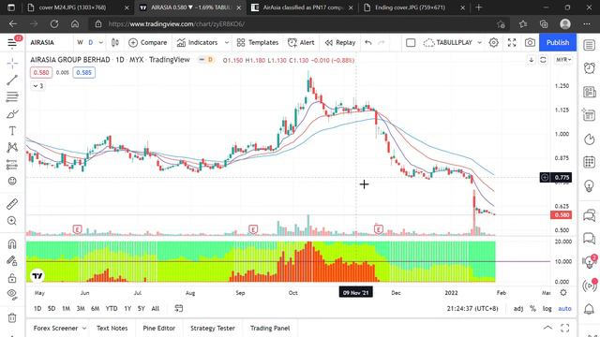Toggle log scale
600x337 pixels.
pos(547,308)
